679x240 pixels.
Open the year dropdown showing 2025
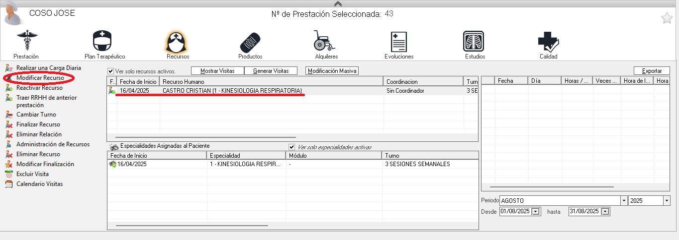(x=667, y=201)
